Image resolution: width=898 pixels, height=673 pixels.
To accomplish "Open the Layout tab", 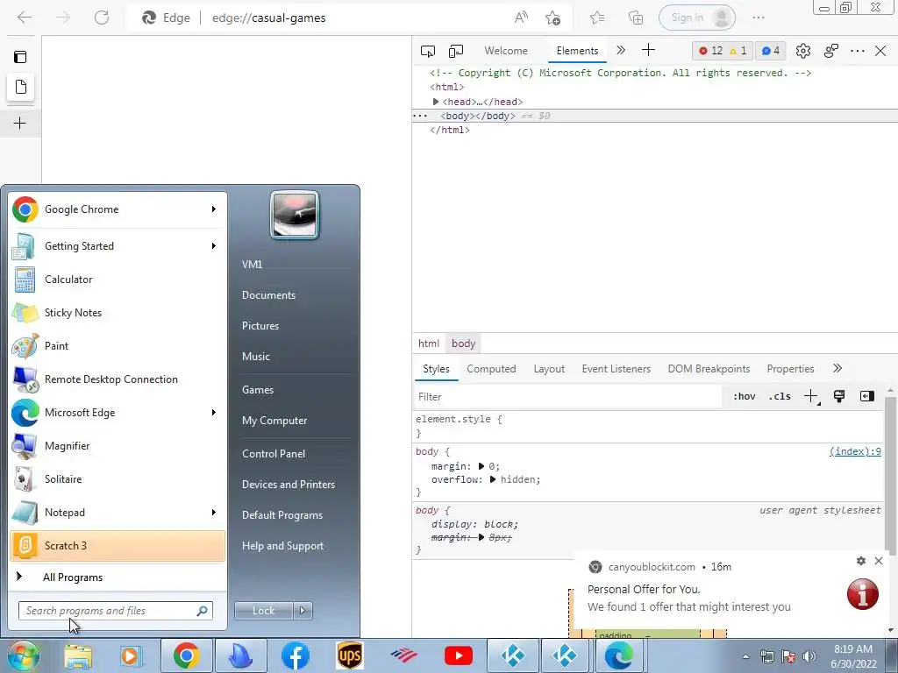I will pyautogui.click(x=549, y=369).
